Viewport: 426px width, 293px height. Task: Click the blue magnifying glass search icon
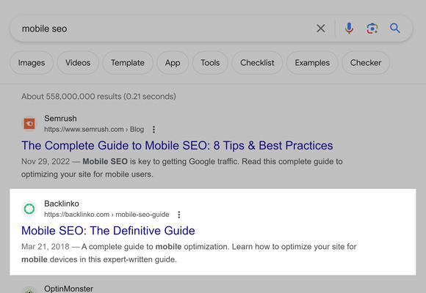[394, 28]
